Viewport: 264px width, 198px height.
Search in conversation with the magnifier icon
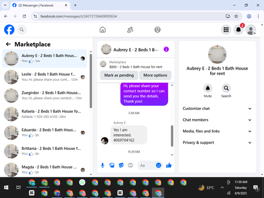point(226,88)
